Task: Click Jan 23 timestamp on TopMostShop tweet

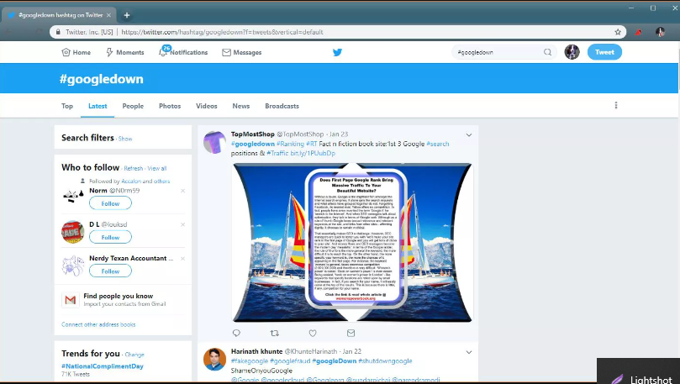Action: 339,134
